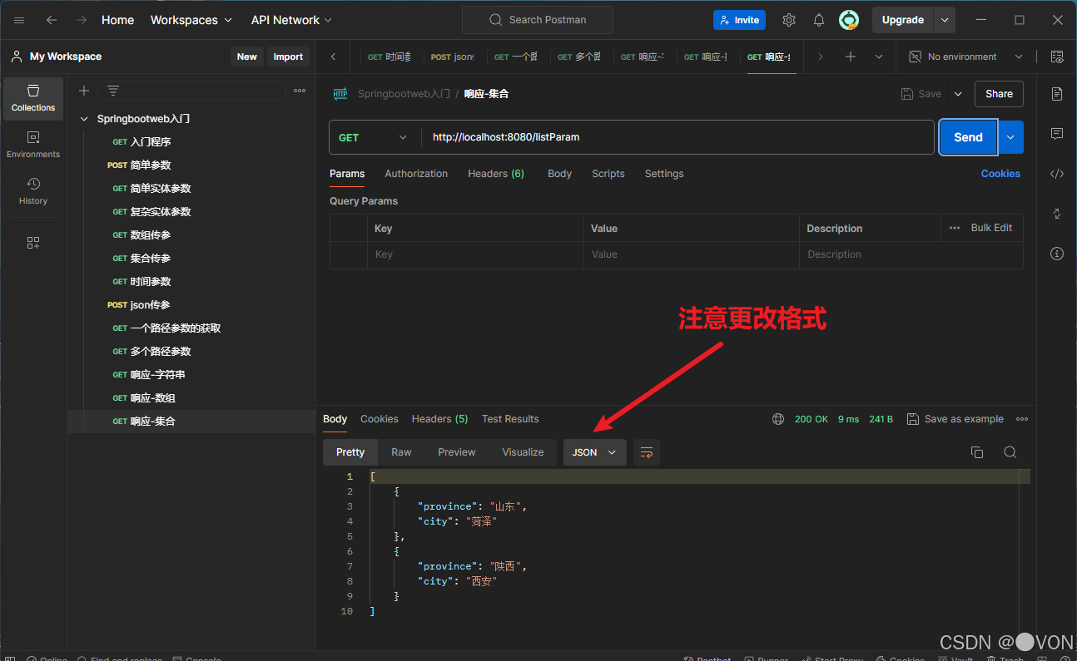Open the Send options dropdown arrow
1077x661 pixels.
[1011, 137]
